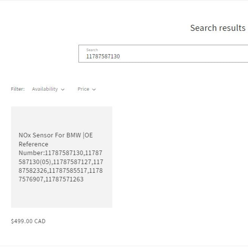Click the word Availability in the filter bar
Viewport: 248px width, 248px height.
45,89
